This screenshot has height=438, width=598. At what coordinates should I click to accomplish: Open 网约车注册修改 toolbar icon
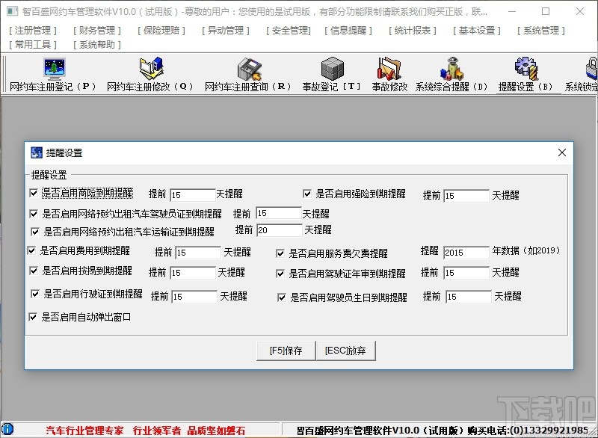click(x=149, y=74)
